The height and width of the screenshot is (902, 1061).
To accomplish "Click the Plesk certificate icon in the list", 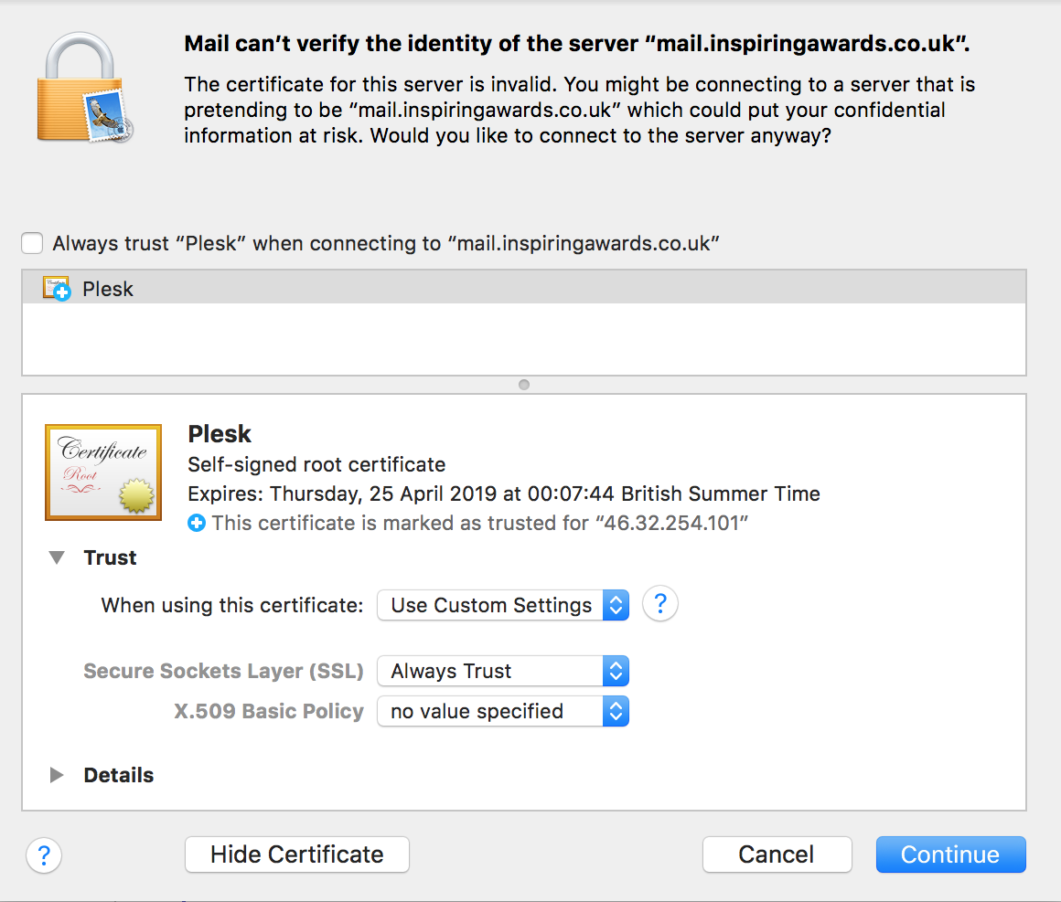I will point(57,289).
